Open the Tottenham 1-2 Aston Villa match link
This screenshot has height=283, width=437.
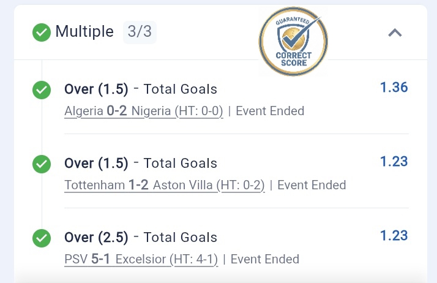(164, 185)
